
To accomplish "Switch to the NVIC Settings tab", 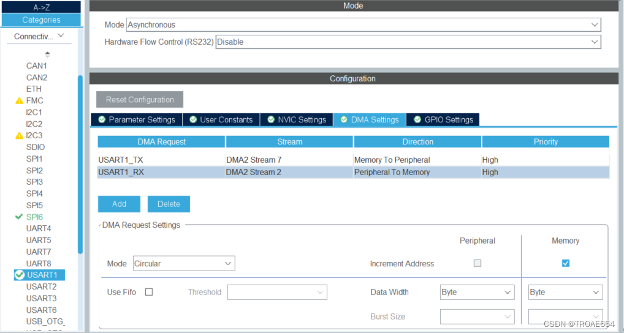I will (x=297, y=119).
